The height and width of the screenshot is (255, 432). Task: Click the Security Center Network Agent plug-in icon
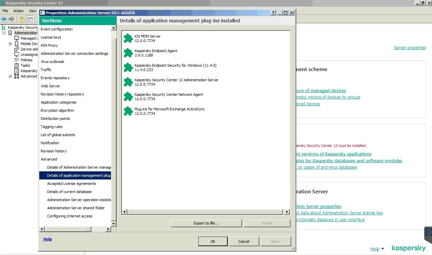click(128, 97)
